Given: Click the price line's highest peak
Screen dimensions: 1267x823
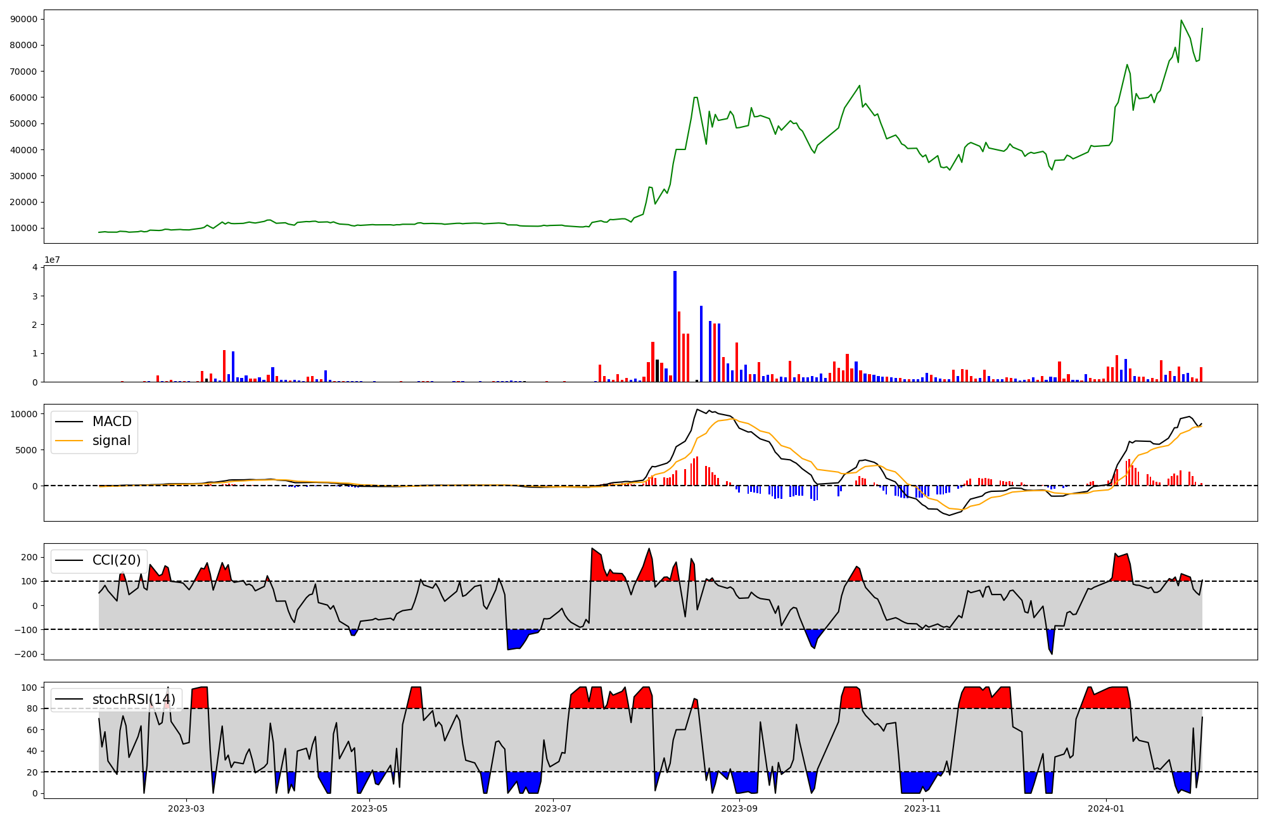Looking at the screenshot, I should point(1181,21).
